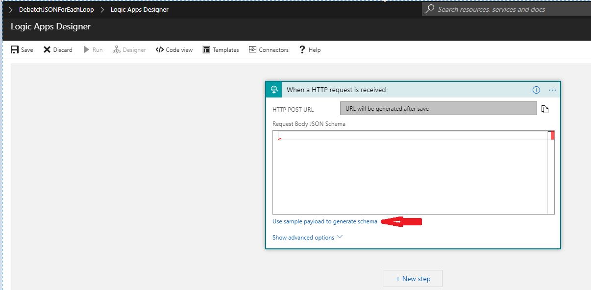Expand Show advanced options

click(x=307, y=238)
